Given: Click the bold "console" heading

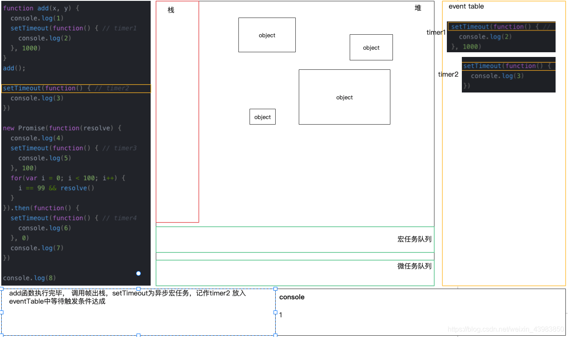Looking at the screenshot, I should 292,297.
